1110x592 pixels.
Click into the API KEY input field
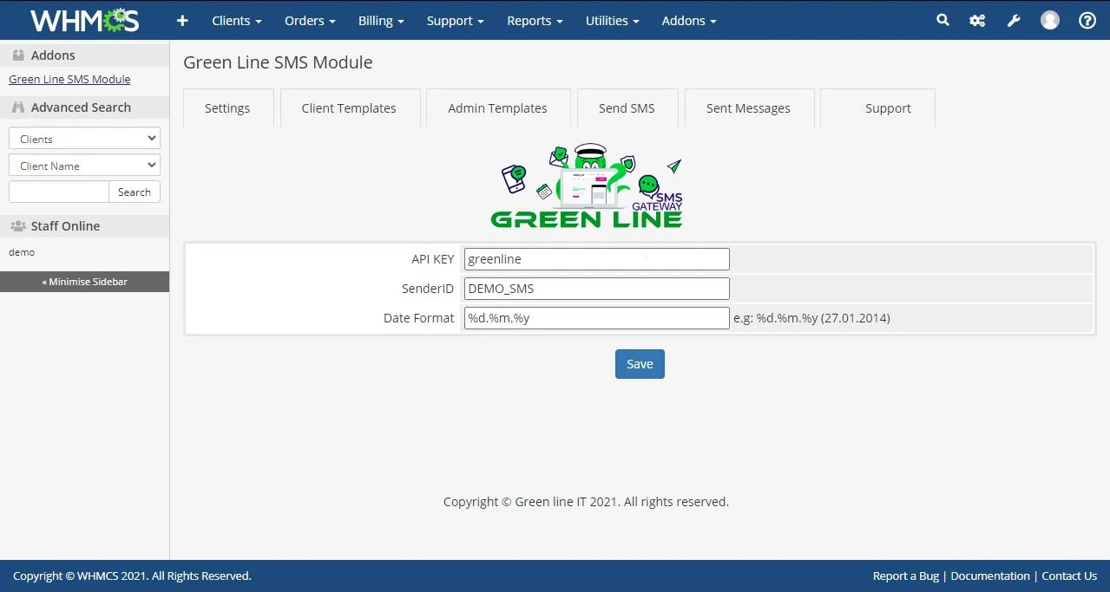click(596, 258)
